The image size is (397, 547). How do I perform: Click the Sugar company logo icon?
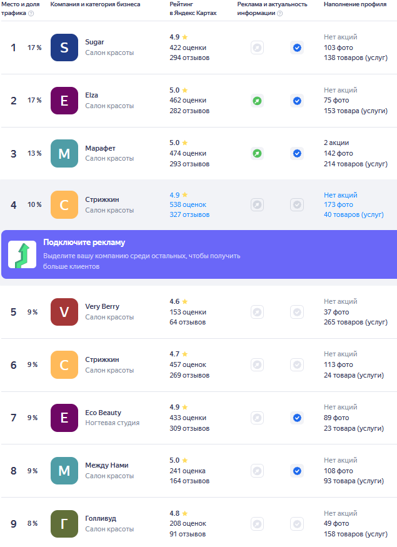point(64,48)
